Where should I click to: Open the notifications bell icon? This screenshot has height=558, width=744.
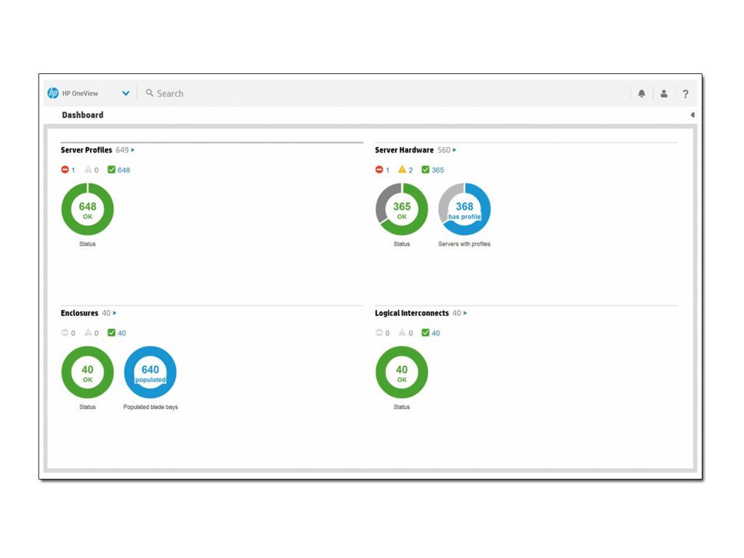(642, 93)
